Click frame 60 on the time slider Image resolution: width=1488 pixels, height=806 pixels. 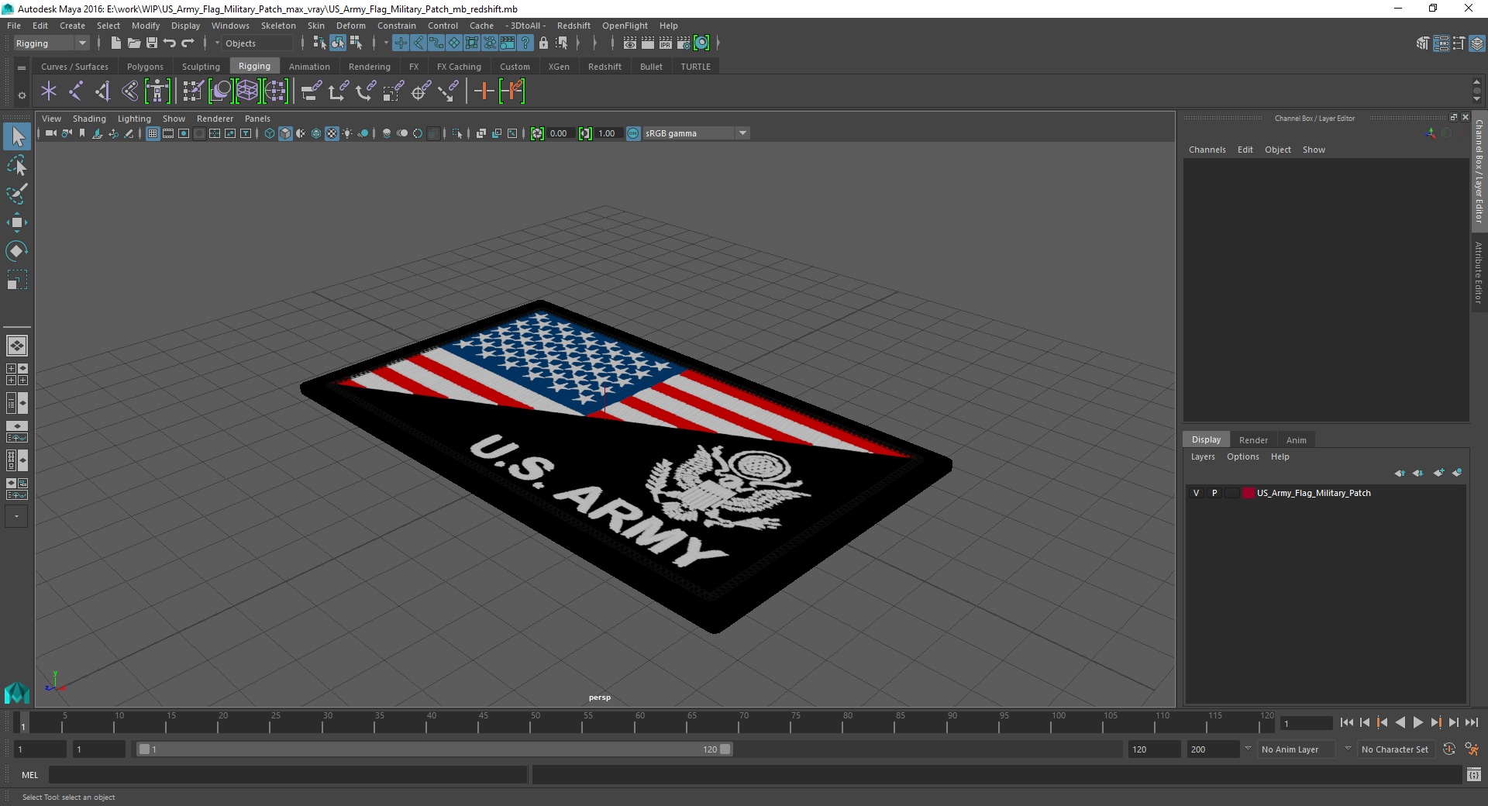(x=635, y=723)
